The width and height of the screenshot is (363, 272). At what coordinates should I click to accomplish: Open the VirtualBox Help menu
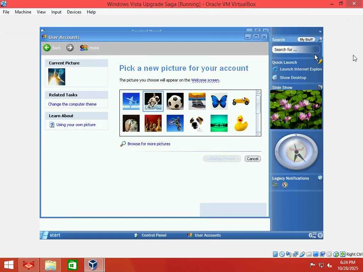[91, 12]
